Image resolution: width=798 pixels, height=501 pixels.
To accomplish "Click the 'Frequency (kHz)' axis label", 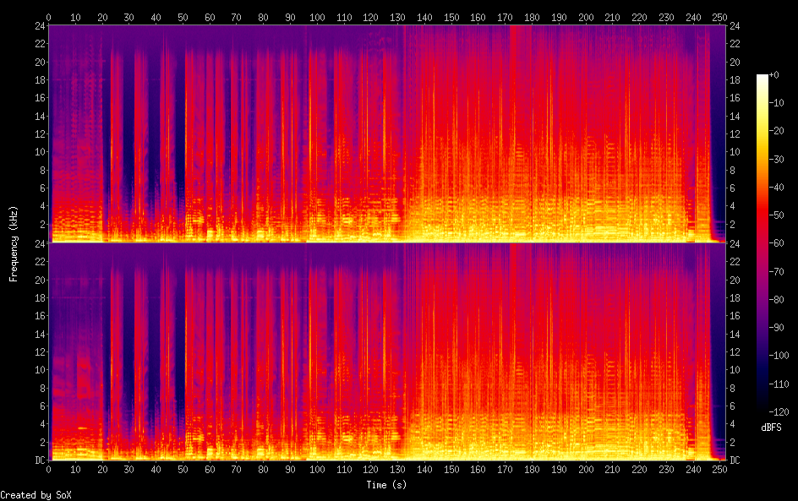I will (14, 243).
